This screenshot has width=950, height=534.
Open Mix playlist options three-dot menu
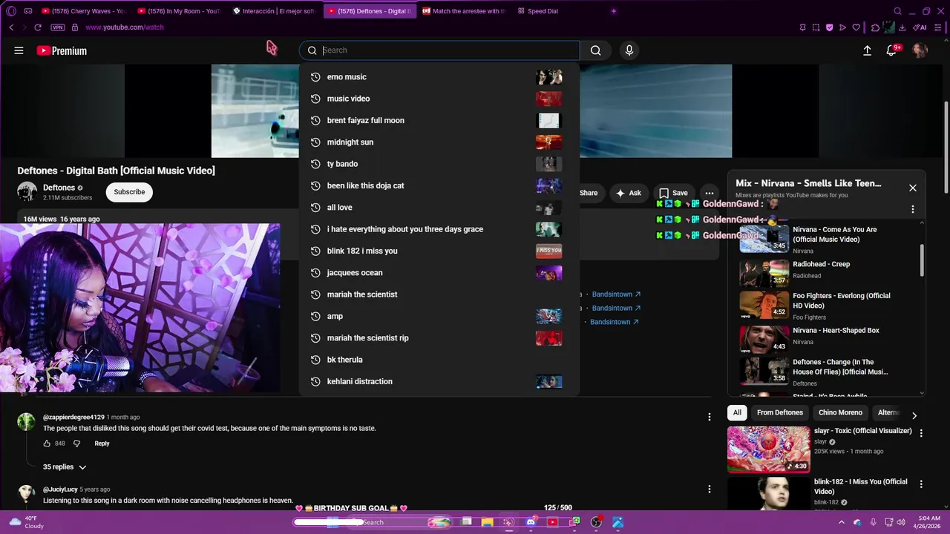(913, 209)
